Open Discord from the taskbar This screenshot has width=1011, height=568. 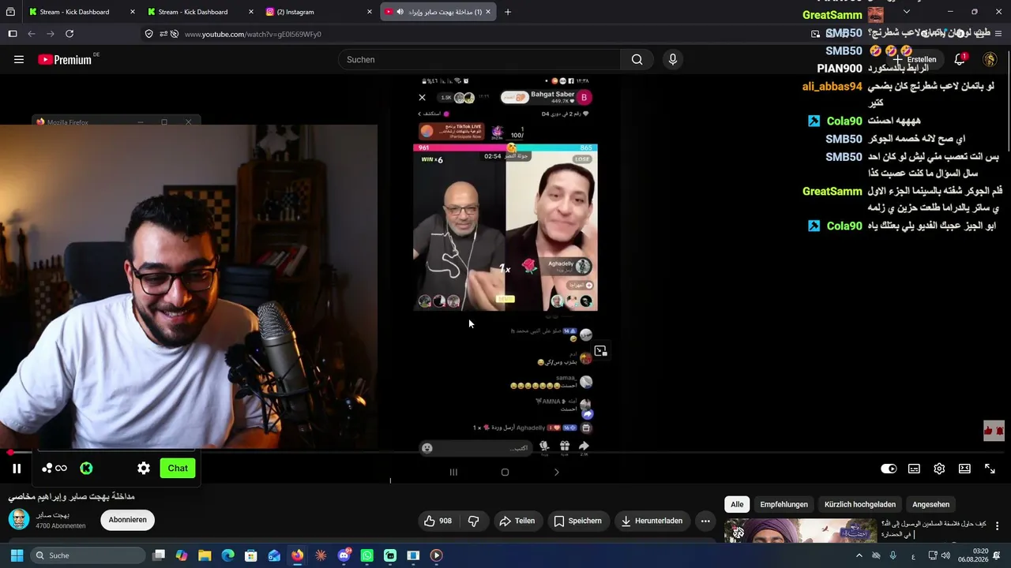(344, 555)
